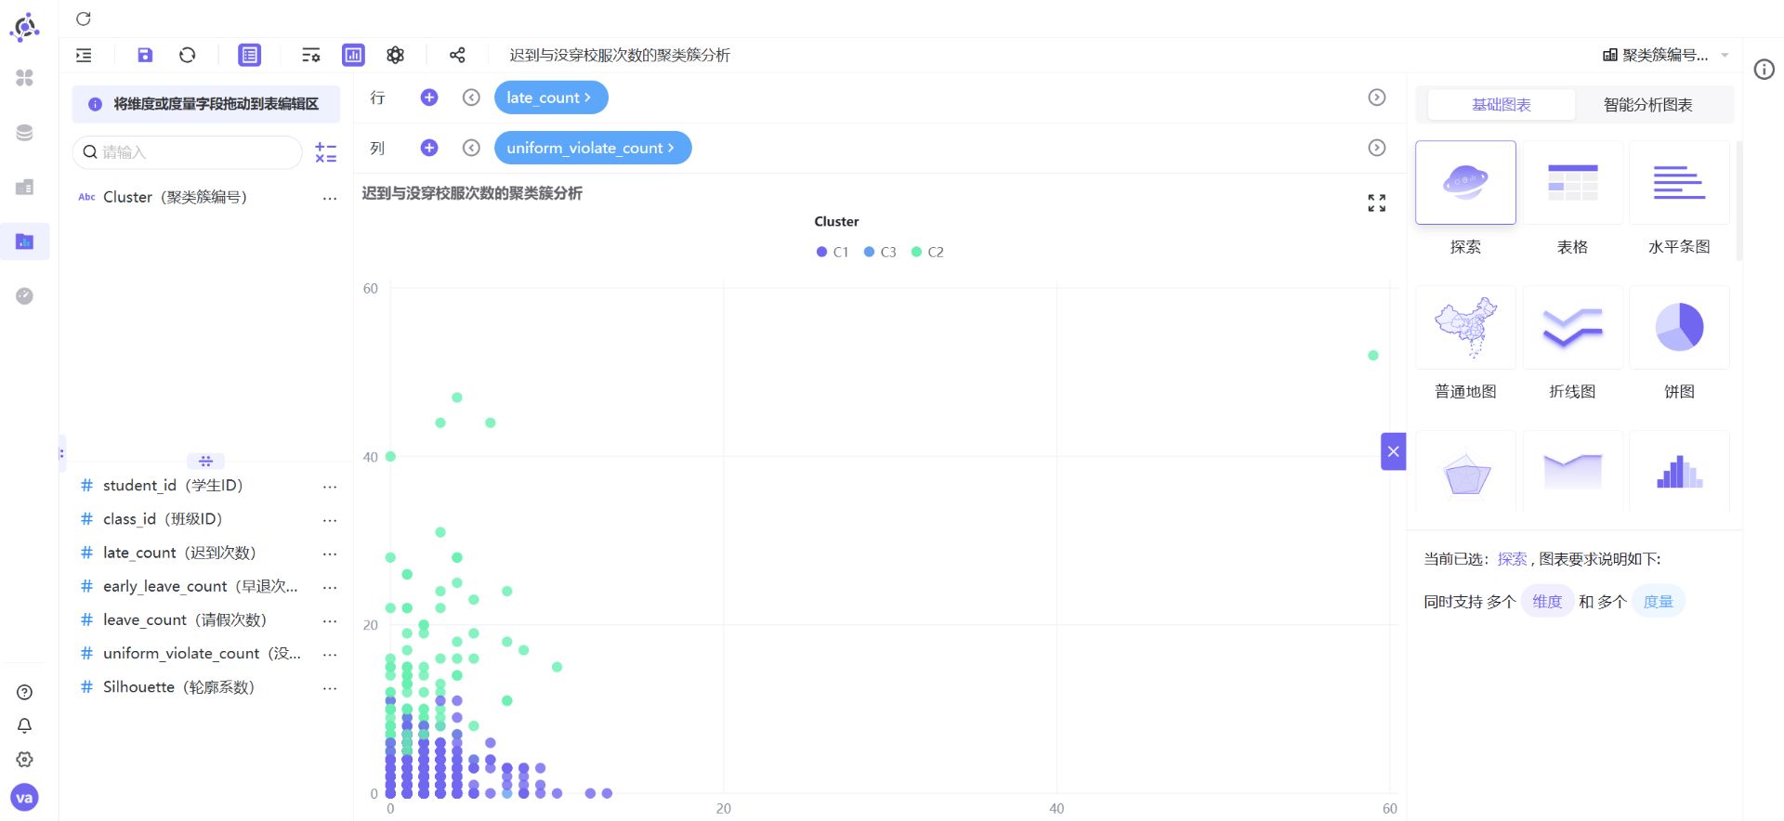Click the refresh icon at top
The height and width of the screenshot is (821, 1784).
[84, 19]
